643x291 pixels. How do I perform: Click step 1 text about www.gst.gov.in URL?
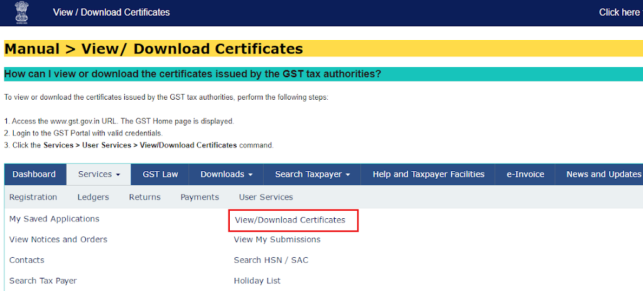(x=119, y=121)
